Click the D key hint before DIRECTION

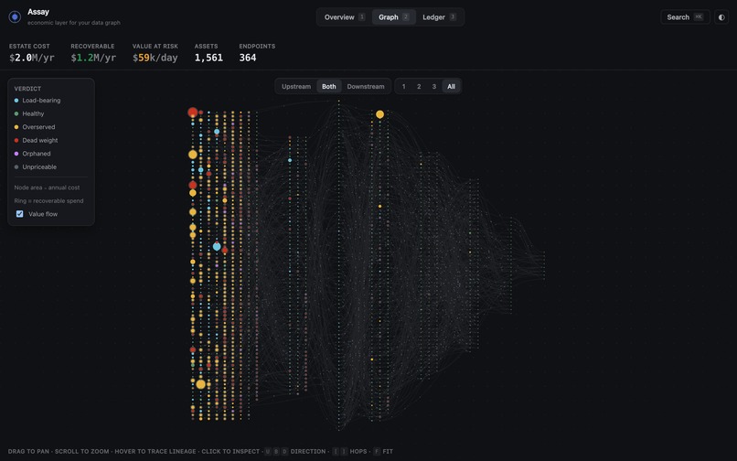point(284,452)
